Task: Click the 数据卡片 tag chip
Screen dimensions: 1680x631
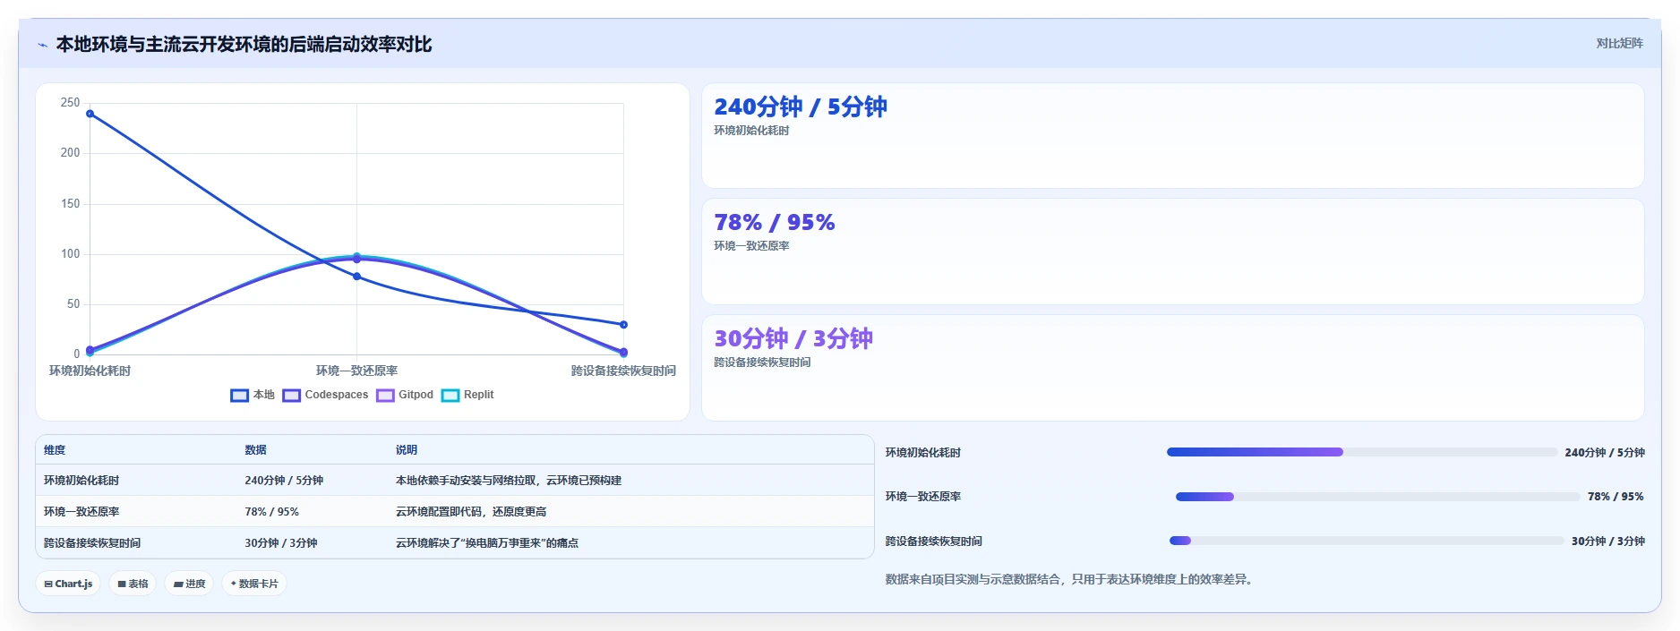Action: (254, 584)
